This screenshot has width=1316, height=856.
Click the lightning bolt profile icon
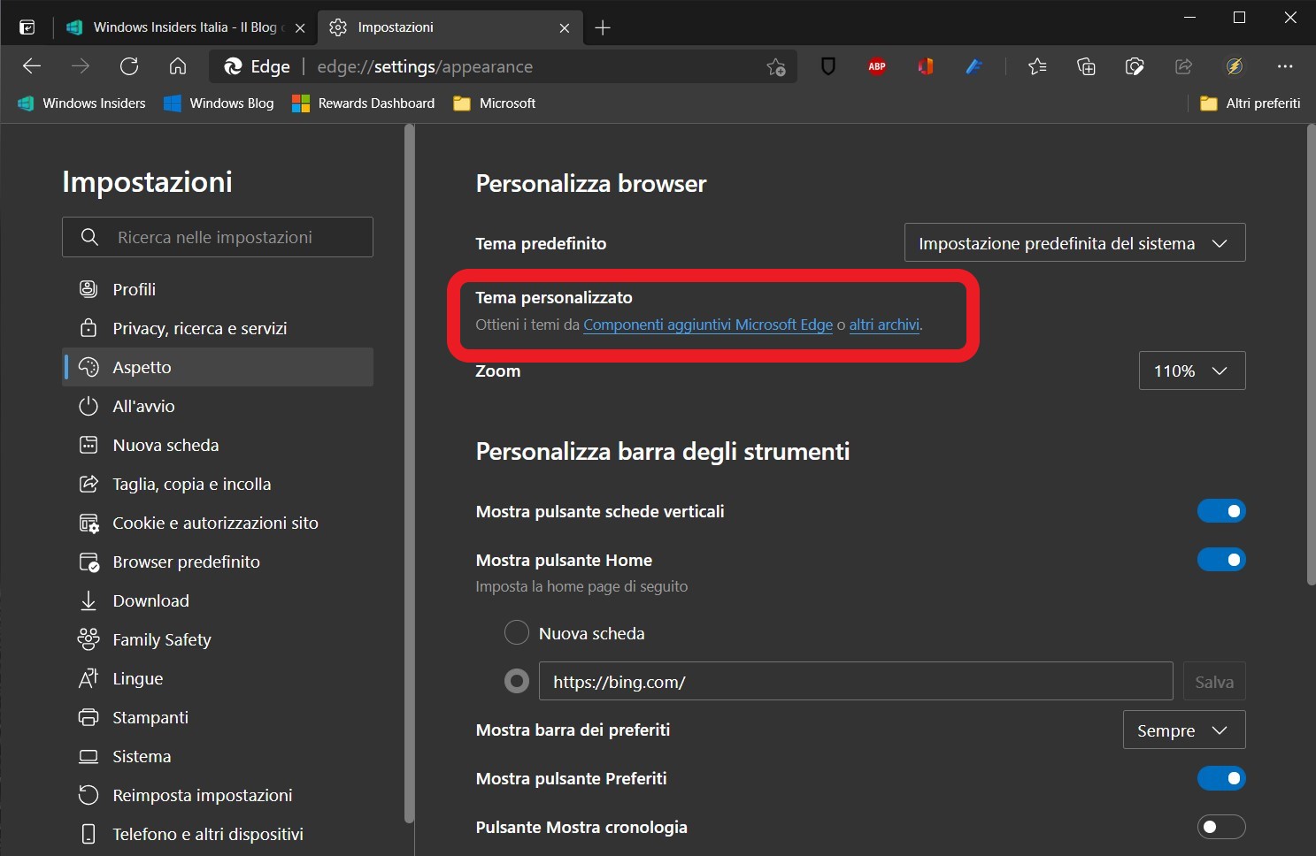pos(1235,66)
